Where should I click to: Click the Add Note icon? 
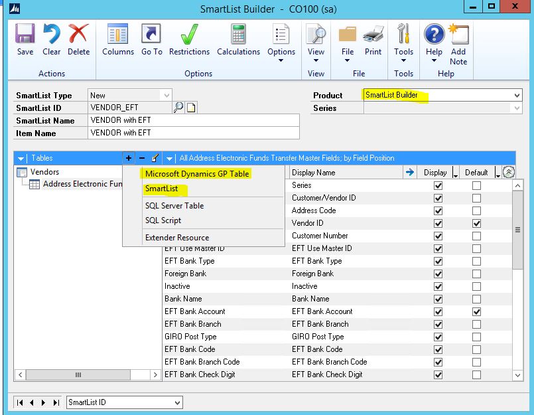click(459, 34)
